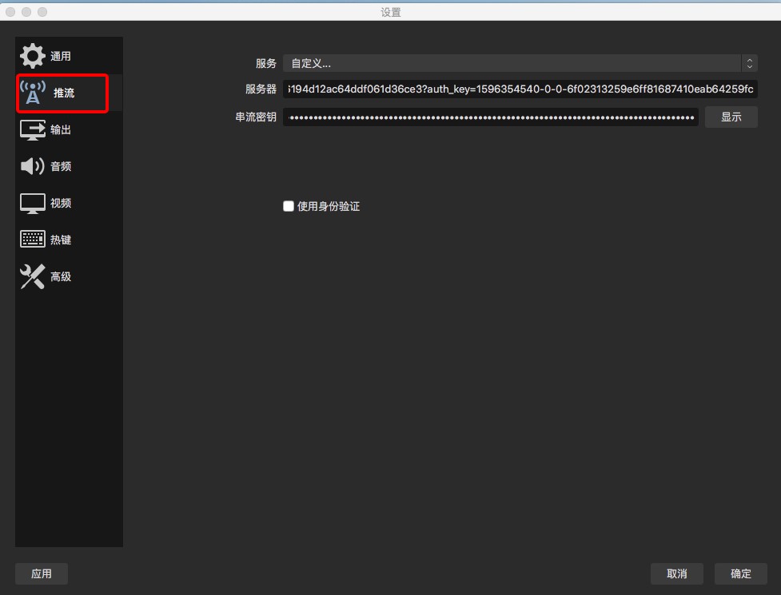
Task: Open the 视频 video display icon
Action: [33, 203]
